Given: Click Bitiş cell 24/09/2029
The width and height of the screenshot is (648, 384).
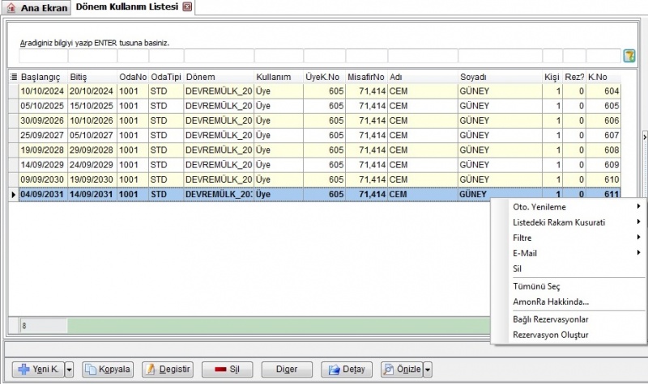Looking at the screenshot, I should [92, 165].
